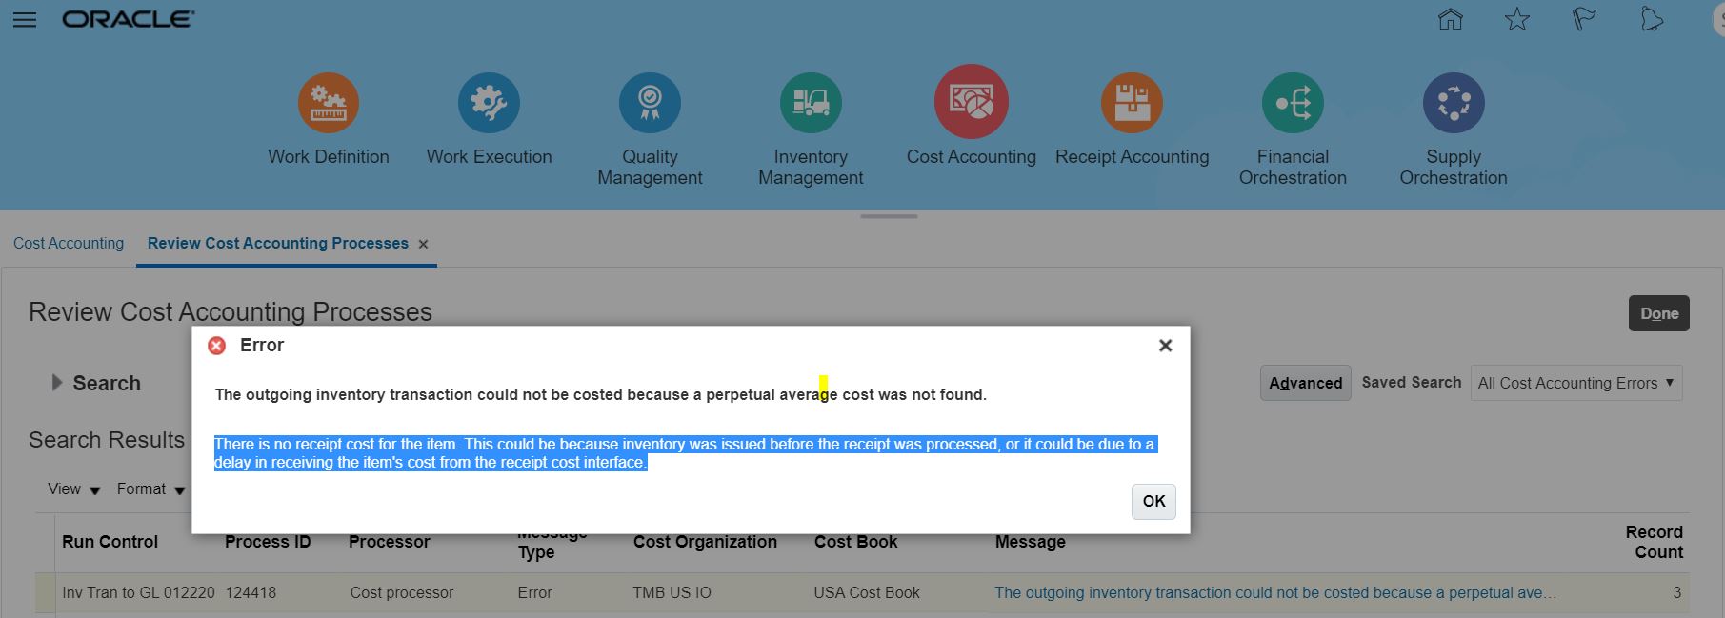Open Receipt Accounting icon
This screenshot has height=618, width=1725.
[1132, 103]
